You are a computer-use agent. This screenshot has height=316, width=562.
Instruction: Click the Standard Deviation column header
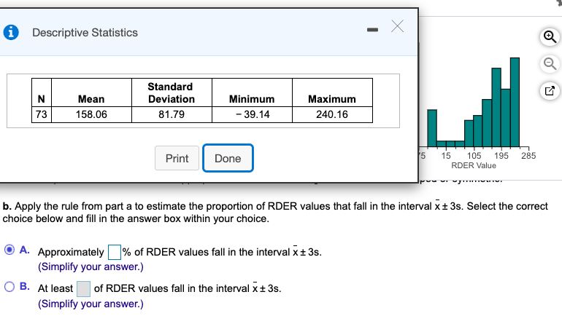click(x=172, y=92)
